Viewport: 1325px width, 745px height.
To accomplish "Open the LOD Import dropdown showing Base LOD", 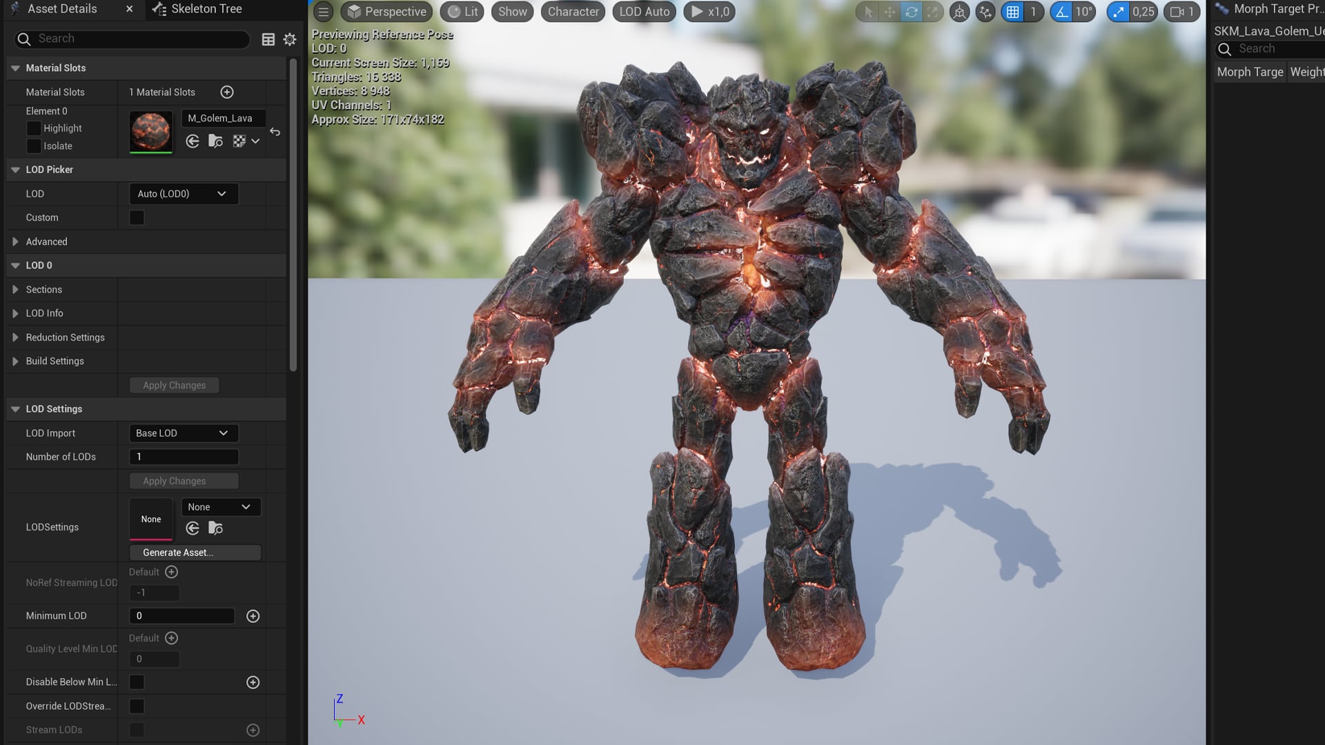I will [x=183, y=433].
